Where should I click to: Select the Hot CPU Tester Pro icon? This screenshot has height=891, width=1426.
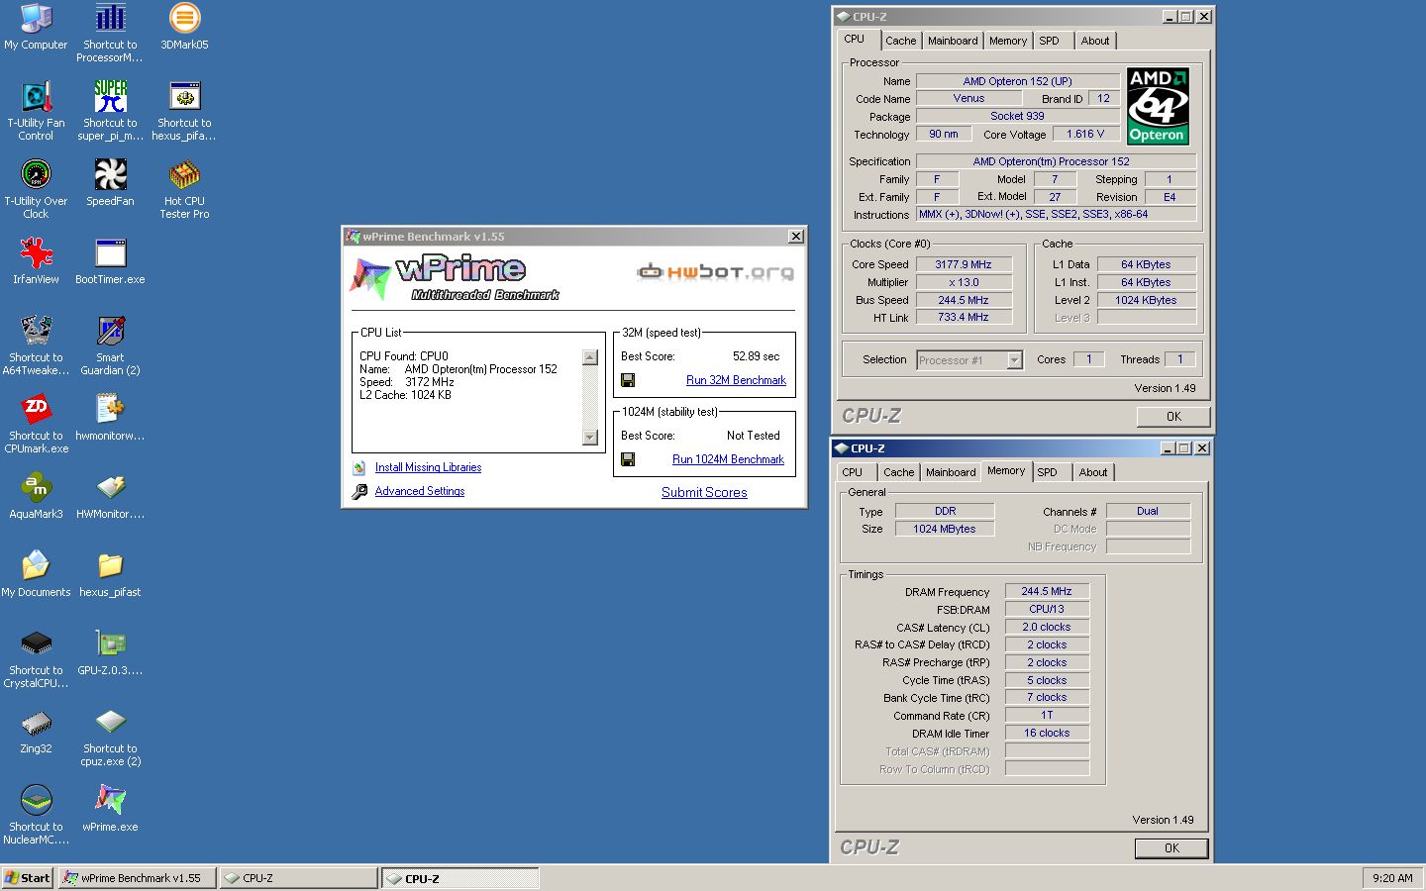(x=184, y=174)
